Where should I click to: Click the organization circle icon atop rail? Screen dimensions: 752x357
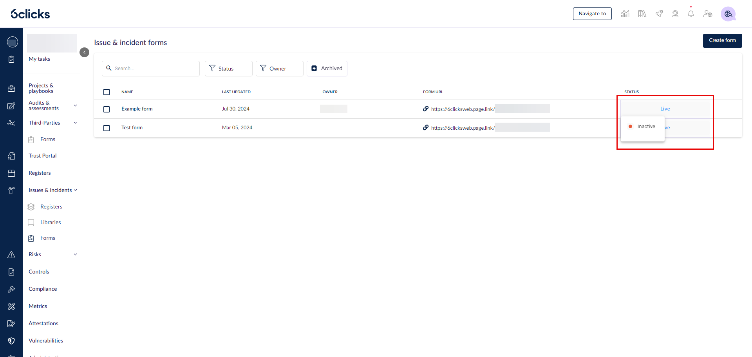click(13, 42)
